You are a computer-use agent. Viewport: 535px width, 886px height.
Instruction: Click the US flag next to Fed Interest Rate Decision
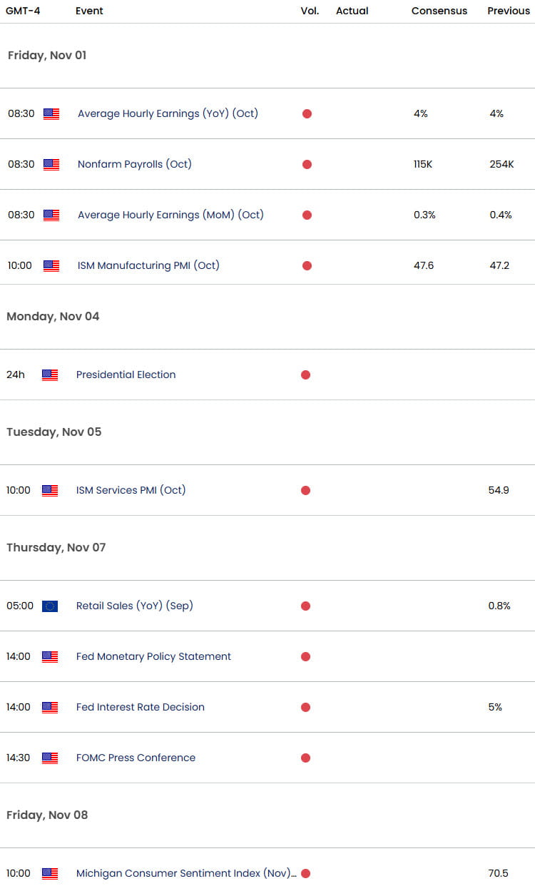tap(50, 707)
